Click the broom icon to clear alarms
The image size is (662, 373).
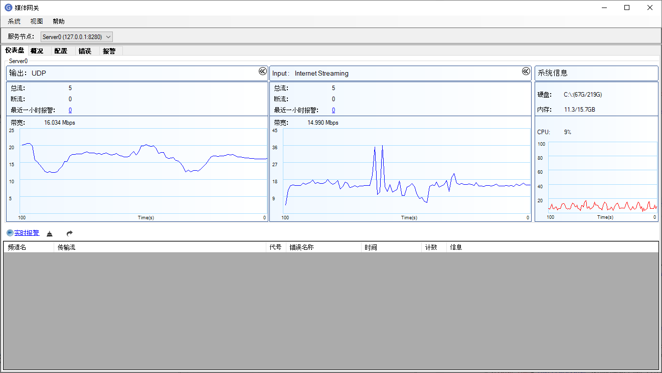pos(50,234)
